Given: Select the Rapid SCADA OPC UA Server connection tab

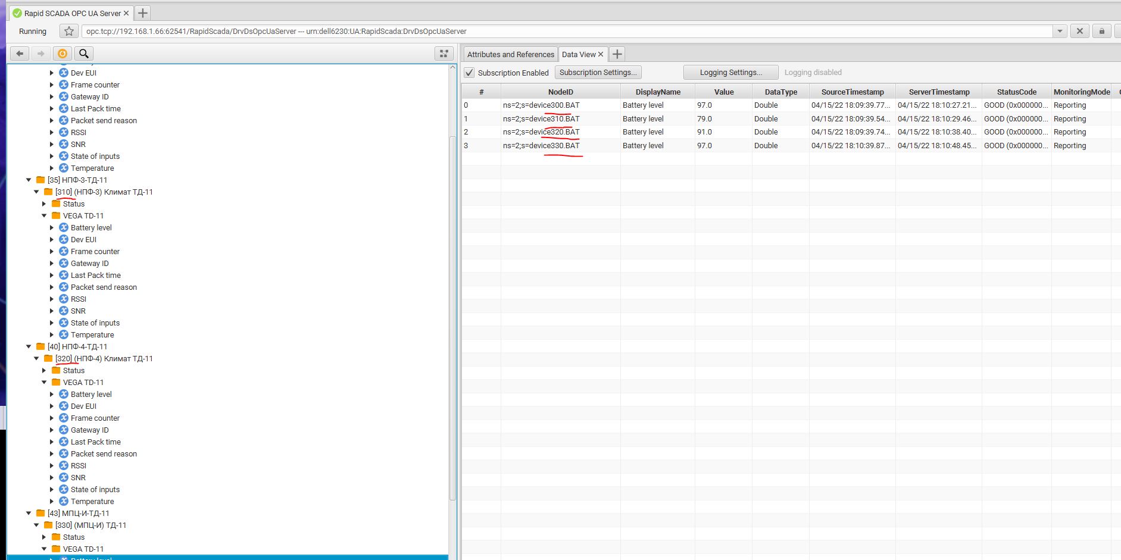Looking at the screenshot, I should pos(71,13).
